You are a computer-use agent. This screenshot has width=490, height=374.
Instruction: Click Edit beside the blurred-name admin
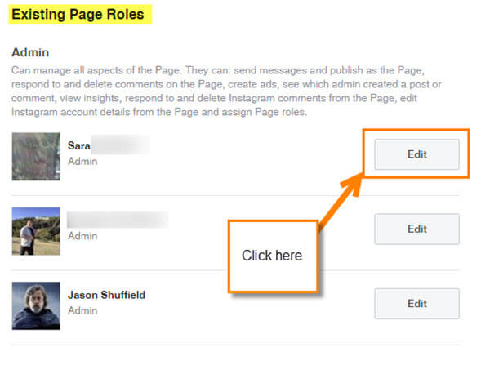click(x=416, y=229)
